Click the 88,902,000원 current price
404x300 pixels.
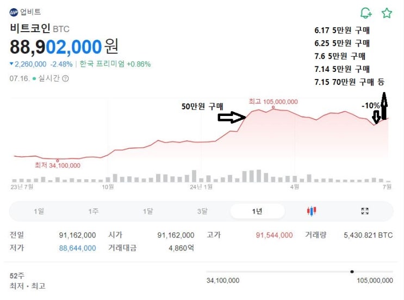click(x=64, y=46)
